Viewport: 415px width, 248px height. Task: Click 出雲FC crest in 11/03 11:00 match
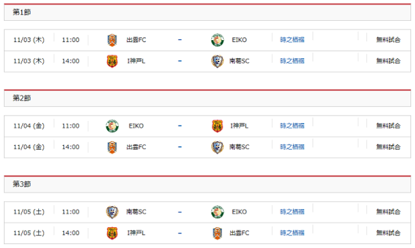(x=112, y=40)
